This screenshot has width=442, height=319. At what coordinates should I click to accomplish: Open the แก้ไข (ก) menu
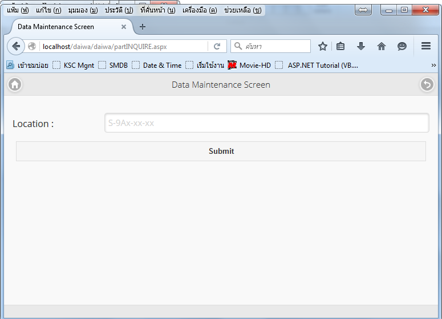click(x=48, y=10)
